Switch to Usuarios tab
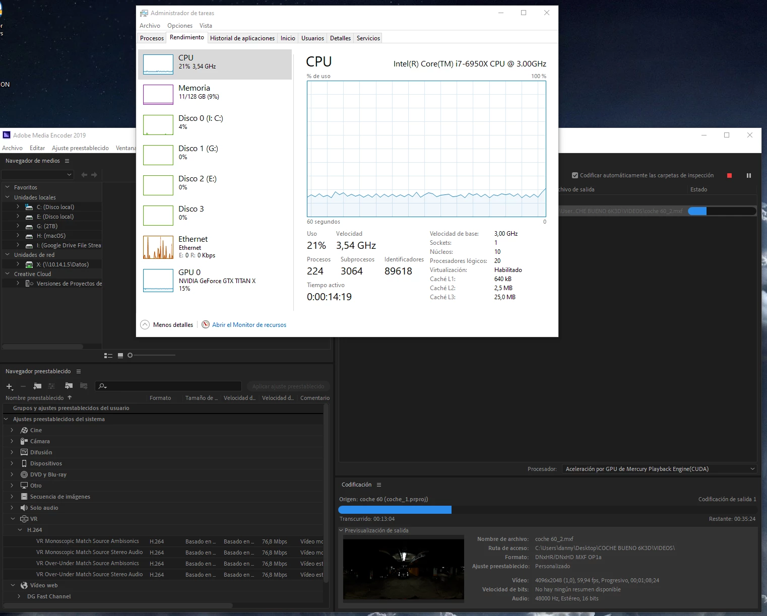Screen dimensions: 767x616 [x=312, y=38]
